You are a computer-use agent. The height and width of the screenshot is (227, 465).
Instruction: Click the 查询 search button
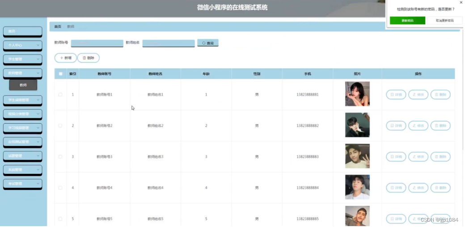click(x=208, y=43)
